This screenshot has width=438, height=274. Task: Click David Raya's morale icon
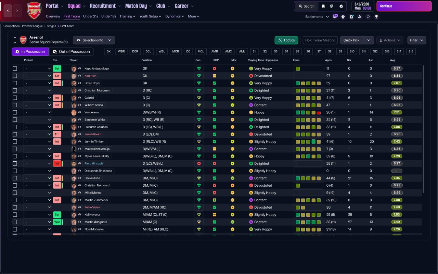point(232,83)
